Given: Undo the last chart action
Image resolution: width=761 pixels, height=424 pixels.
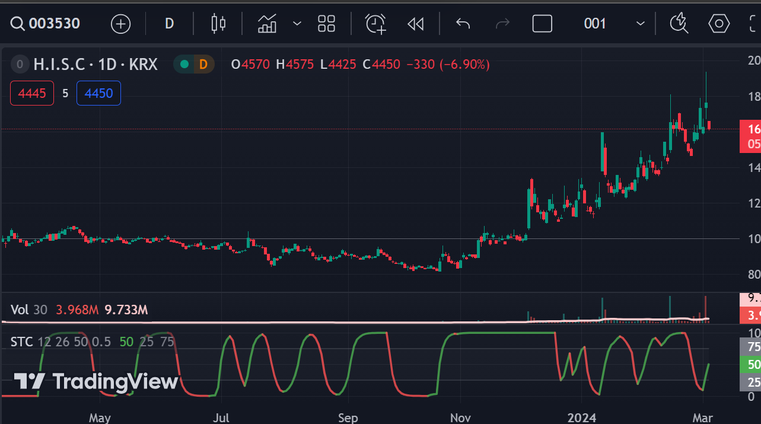Looking at the screenshot, I should click(463, 24).
